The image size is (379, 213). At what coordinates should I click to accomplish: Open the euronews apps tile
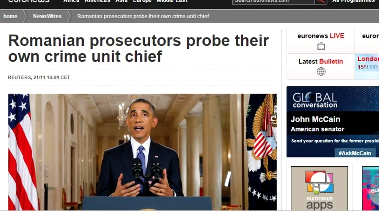click(x=319, y=188)
